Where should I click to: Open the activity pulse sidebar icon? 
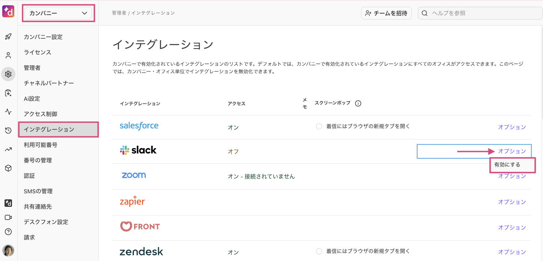(8, 112)
